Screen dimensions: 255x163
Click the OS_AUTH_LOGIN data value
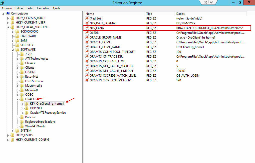pos(188,75)
